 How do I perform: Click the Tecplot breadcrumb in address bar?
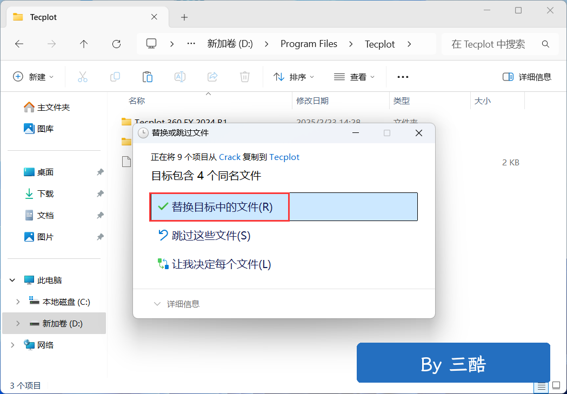(x=379, y=44)
